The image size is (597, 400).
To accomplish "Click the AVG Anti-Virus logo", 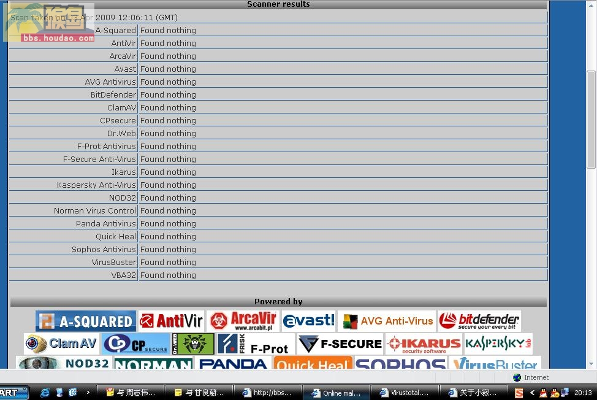I will point(387,321).
